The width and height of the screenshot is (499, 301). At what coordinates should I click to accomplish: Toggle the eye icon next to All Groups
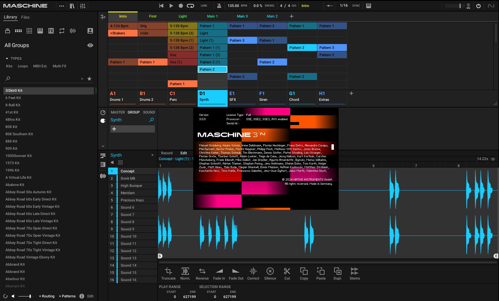coord(90,45)
